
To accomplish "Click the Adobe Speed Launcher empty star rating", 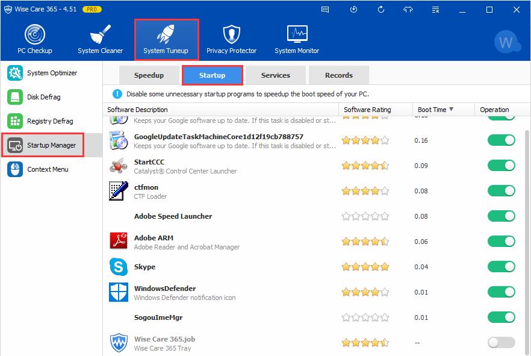I will [x=365, y=216].
